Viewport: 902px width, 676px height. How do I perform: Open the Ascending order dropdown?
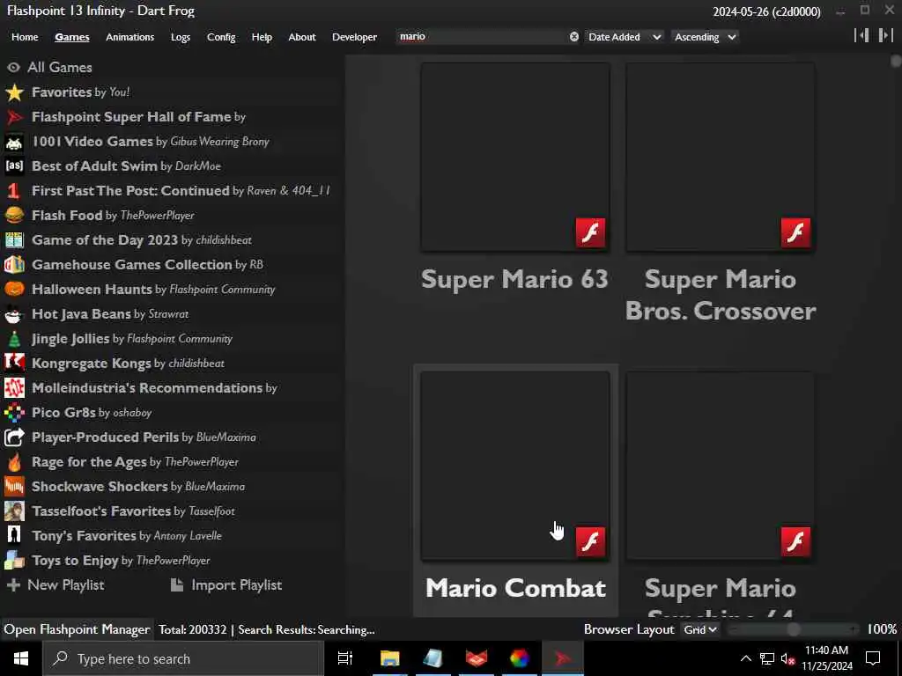click(705, 37)
